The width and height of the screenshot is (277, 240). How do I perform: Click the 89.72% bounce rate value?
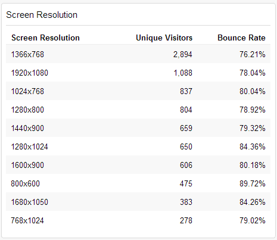coord(253,183)
